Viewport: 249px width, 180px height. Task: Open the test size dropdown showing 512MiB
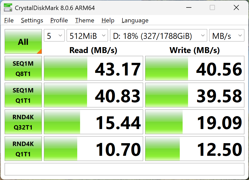(x=87, y=36)
